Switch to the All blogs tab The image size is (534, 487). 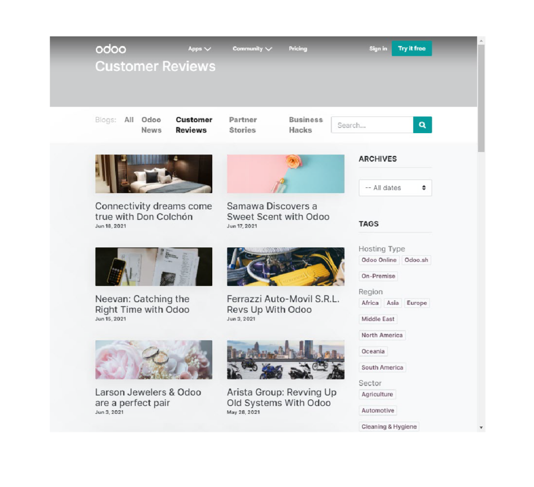pyautogui.click(x=129, y=120)
